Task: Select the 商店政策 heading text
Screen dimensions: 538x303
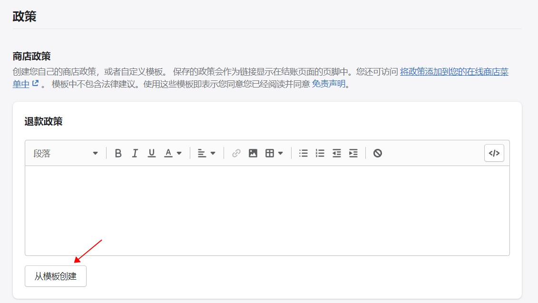Action: point(31,56)
